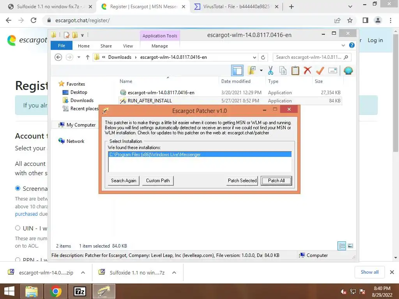
Task: Switch to large icons view in status bar
Action: pyautogui.click(x=350, y=246)
